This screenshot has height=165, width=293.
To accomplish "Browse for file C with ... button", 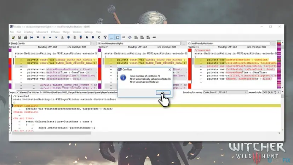I will 274,44.
